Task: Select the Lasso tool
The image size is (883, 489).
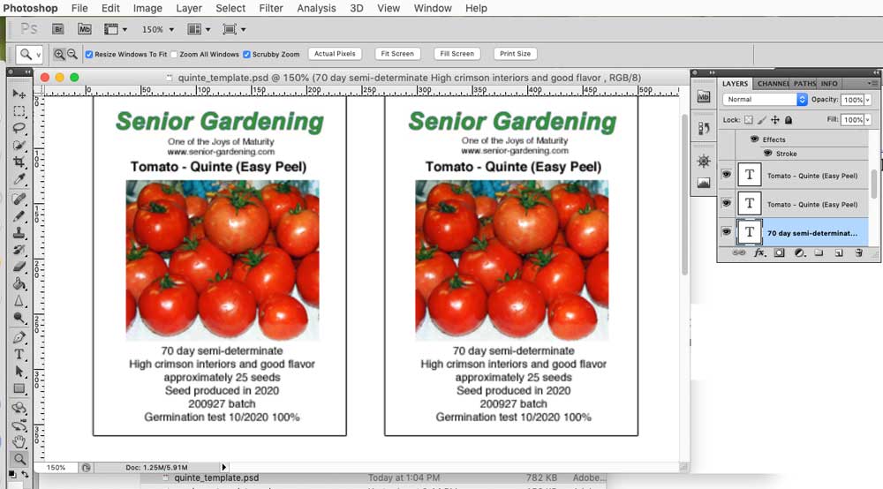Action: click(x=19, y=128)
